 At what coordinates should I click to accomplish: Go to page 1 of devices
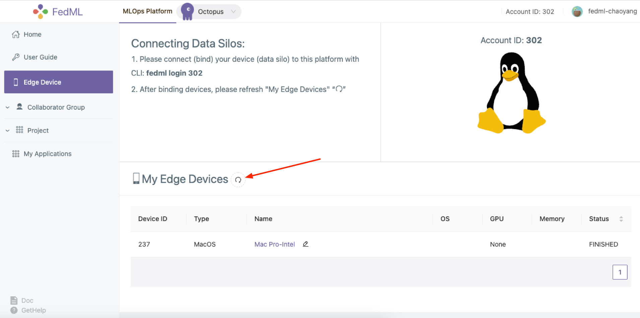coord(620,272)
